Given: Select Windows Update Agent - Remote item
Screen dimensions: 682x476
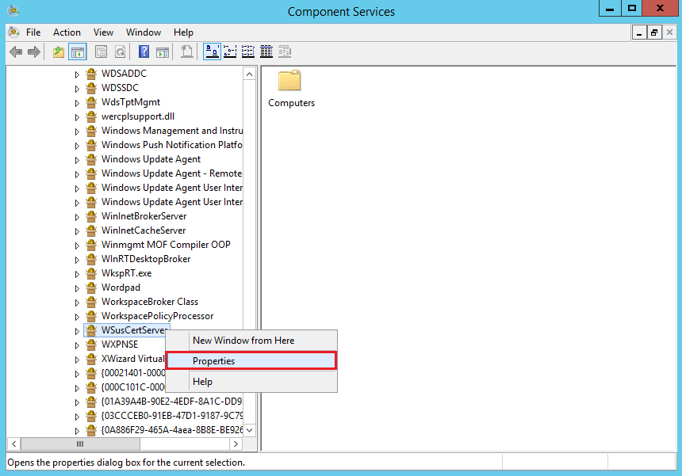Looking at the screenshot, I should coord(171,173).
